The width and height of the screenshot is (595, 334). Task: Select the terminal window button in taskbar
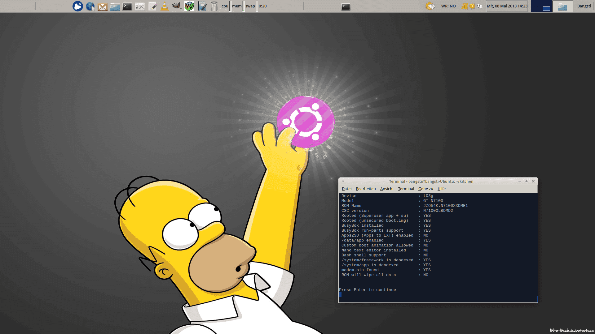coord(346,6)
